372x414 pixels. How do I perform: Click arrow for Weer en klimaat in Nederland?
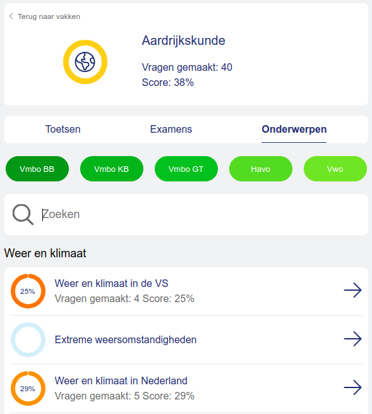click(x=353, y=387)
